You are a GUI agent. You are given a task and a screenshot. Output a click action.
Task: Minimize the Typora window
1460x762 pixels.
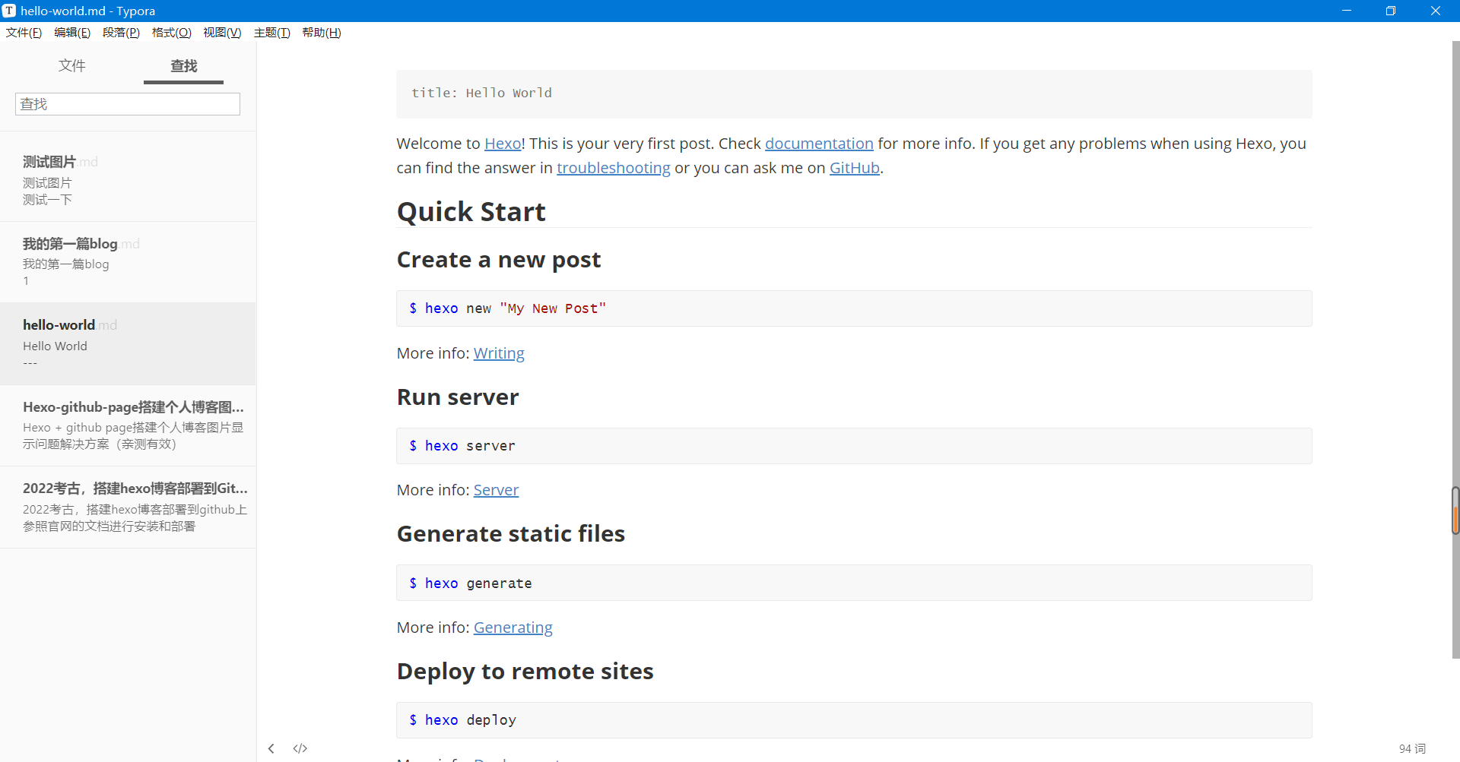(x=1347, y=11)
